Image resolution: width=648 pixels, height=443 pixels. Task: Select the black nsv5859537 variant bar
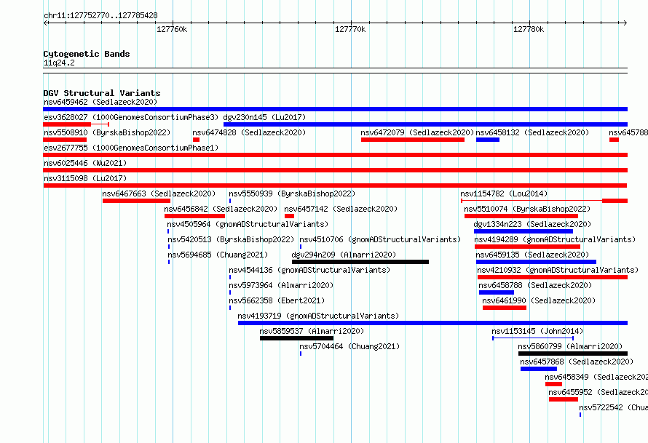point(296,338)
